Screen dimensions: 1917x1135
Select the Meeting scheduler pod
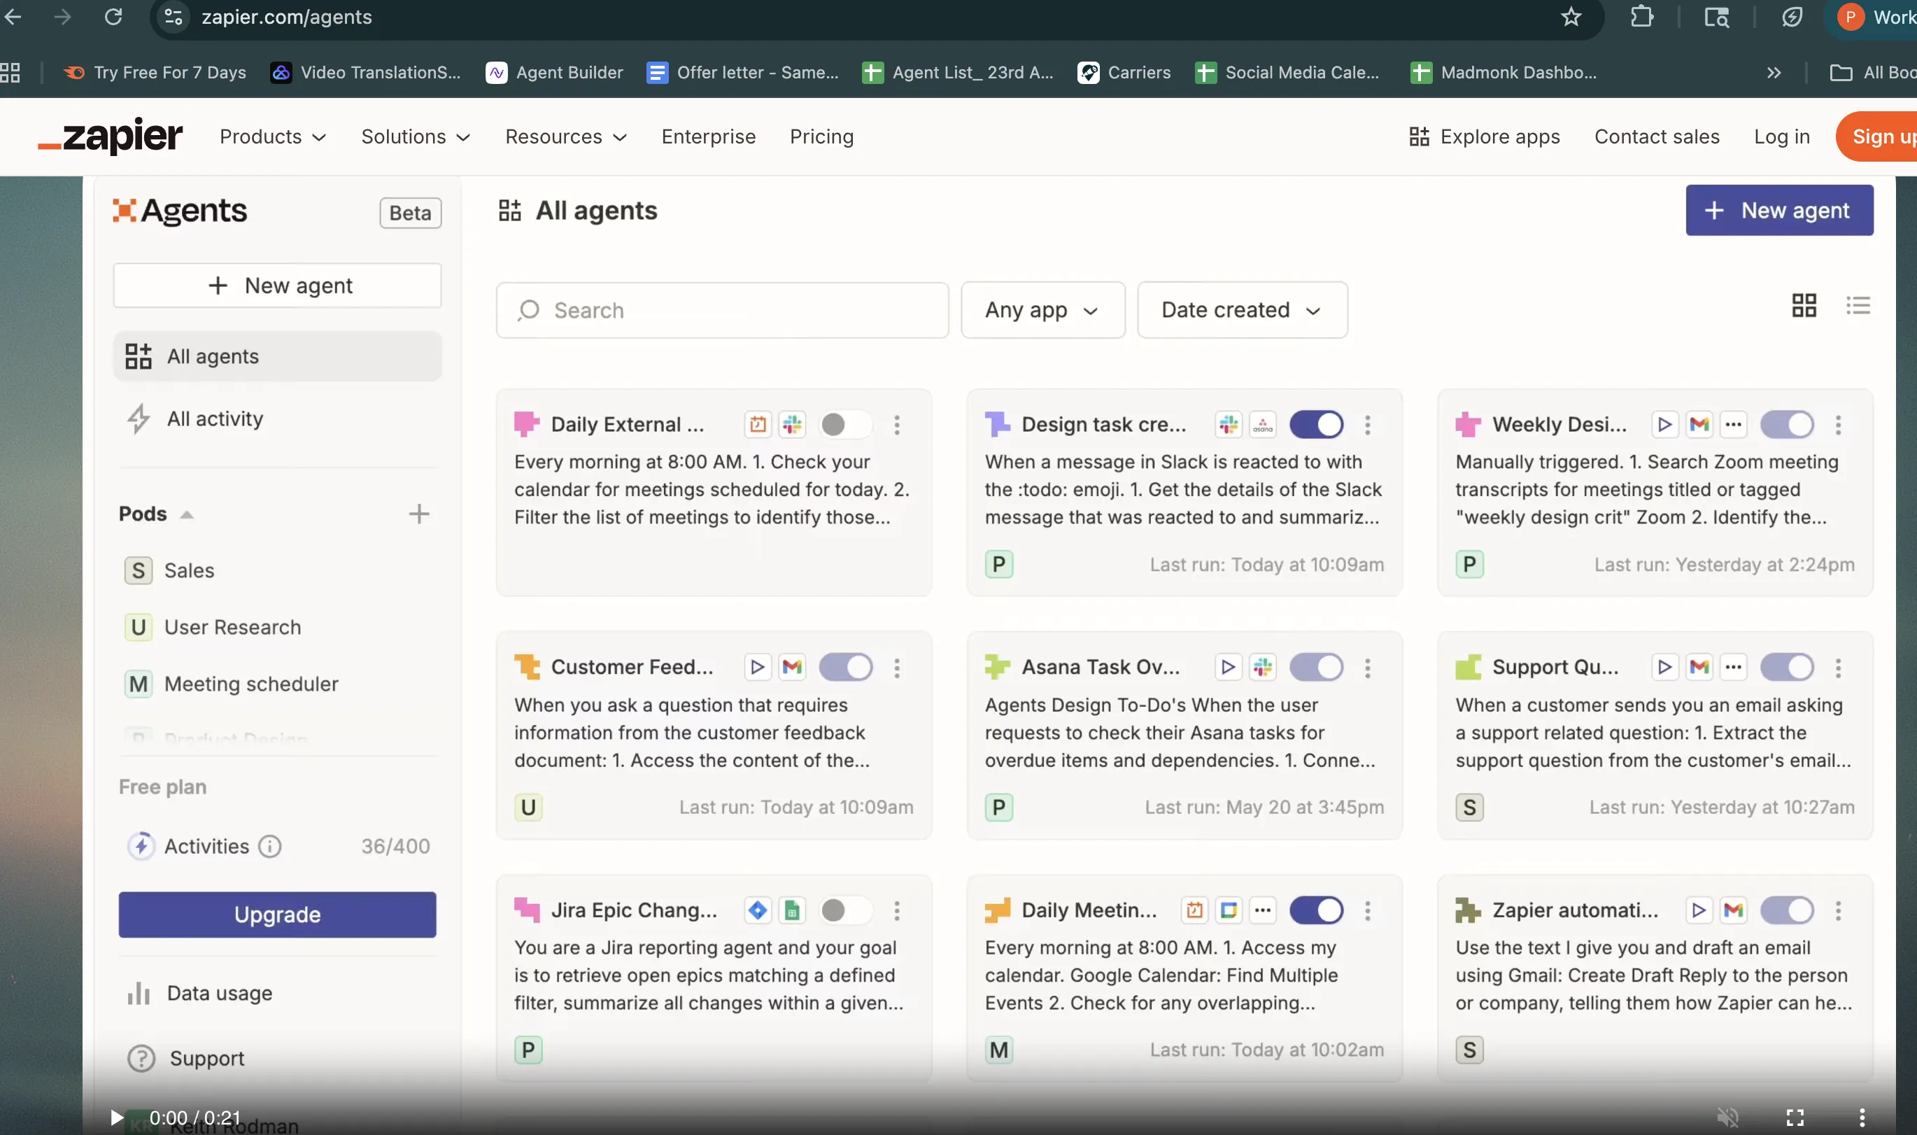tap(231, 684)
